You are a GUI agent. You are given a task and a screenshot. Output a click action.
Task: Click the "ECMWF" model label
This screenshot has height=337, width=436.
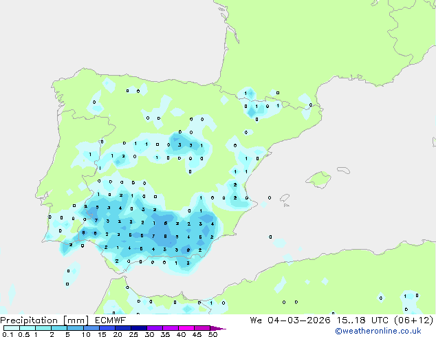(x=111, y=320)
